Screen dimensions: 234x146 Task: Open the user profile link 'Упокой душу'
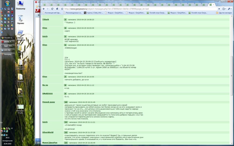(x=49, y=102)
